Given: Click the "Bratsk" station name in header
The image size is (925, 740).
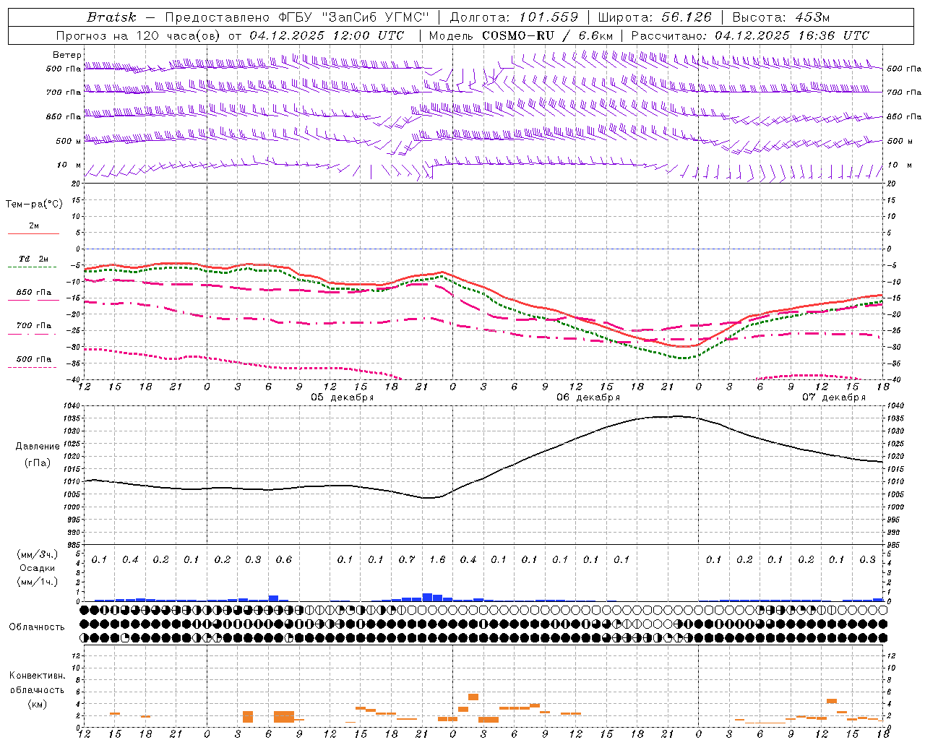Looking at the screenshot, I should [111, 17].
